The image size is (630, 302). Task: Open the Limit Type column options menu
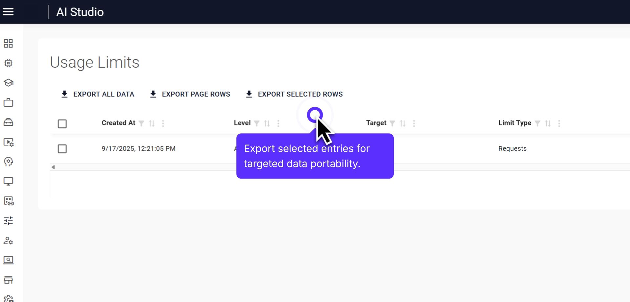pos(559,123)
